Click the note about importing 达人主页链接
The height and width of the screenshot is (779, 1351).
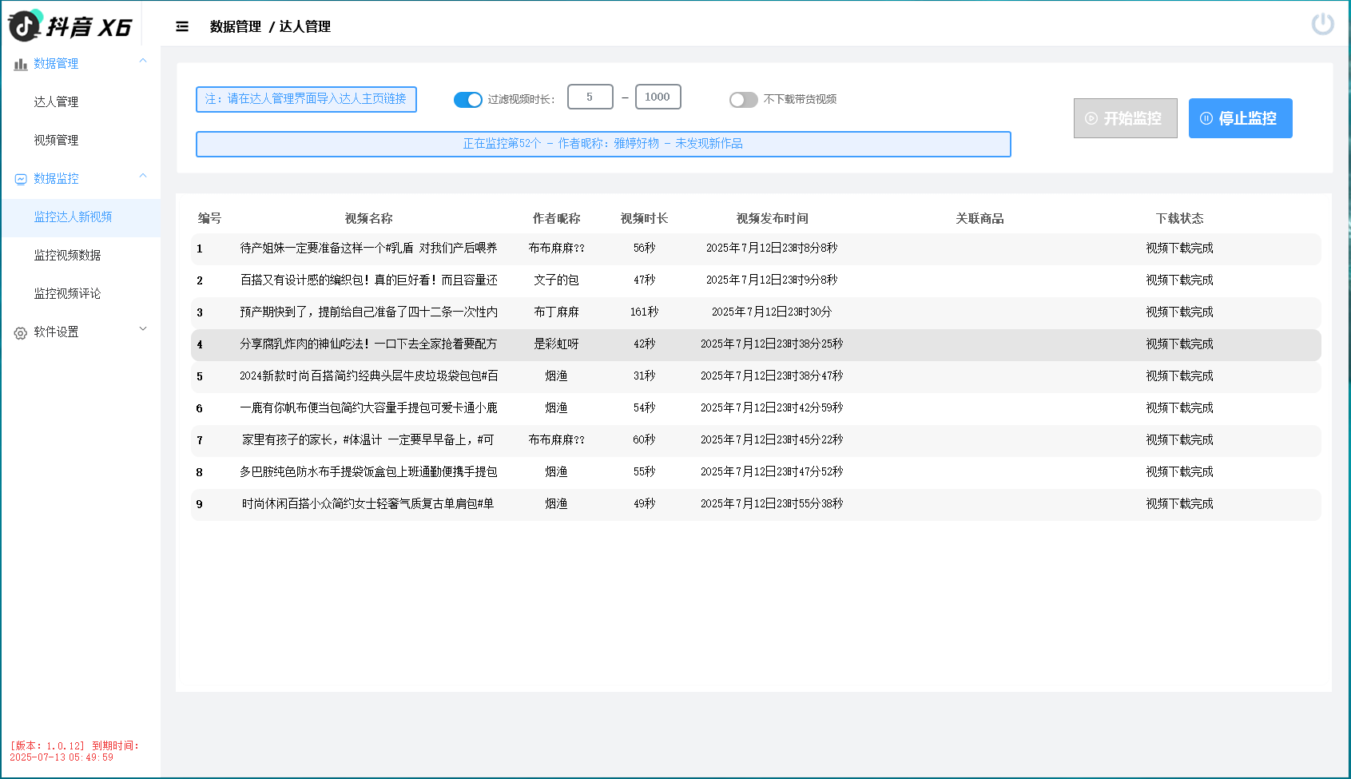[306, 99]
